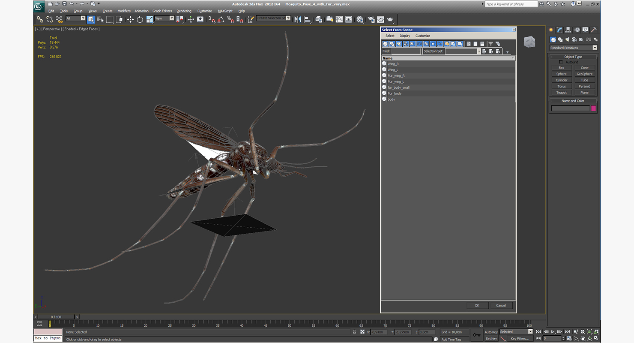The image size is (634, 343).
Task: Toggle Angle Snap
Action: tap(221, 19)
